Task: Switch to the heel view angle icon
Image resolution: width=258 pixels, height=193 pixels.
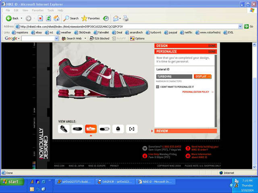Action: [x=118, y=129]
